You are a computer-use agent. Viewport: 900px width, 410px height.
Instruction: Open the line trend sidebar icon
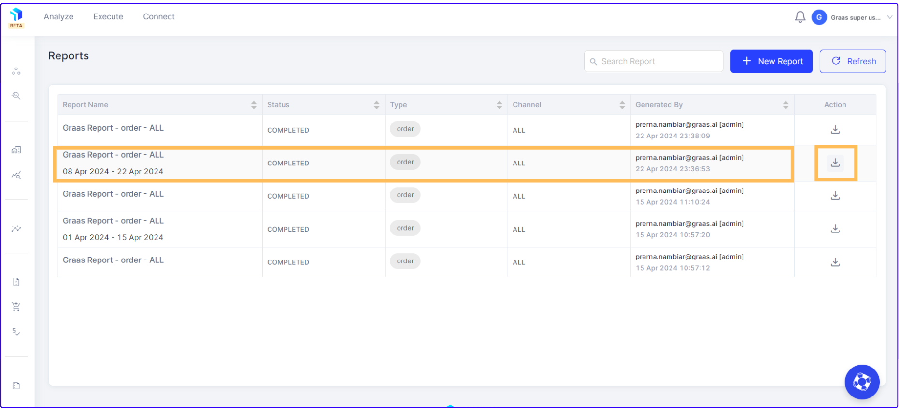click(16, 228)
